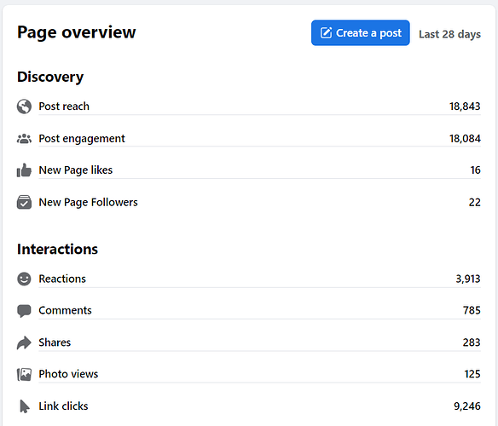Click the Discovery section heading
The height and width of the screenshot is (426, 498).
pyautogui.click(x=50, y=78)
